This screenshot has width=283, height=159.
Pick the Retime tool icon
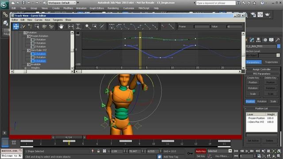44,26
